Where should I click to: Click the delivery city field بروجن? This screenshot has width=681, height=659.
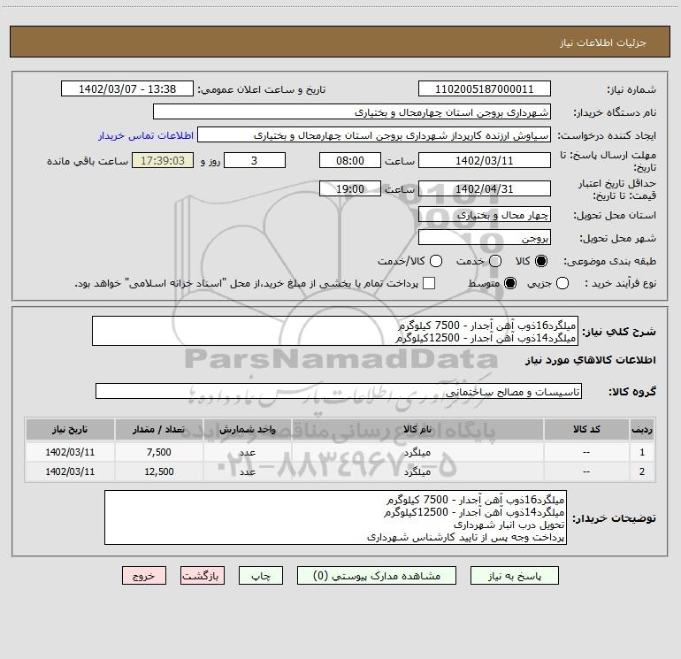[x=485, y=237]
